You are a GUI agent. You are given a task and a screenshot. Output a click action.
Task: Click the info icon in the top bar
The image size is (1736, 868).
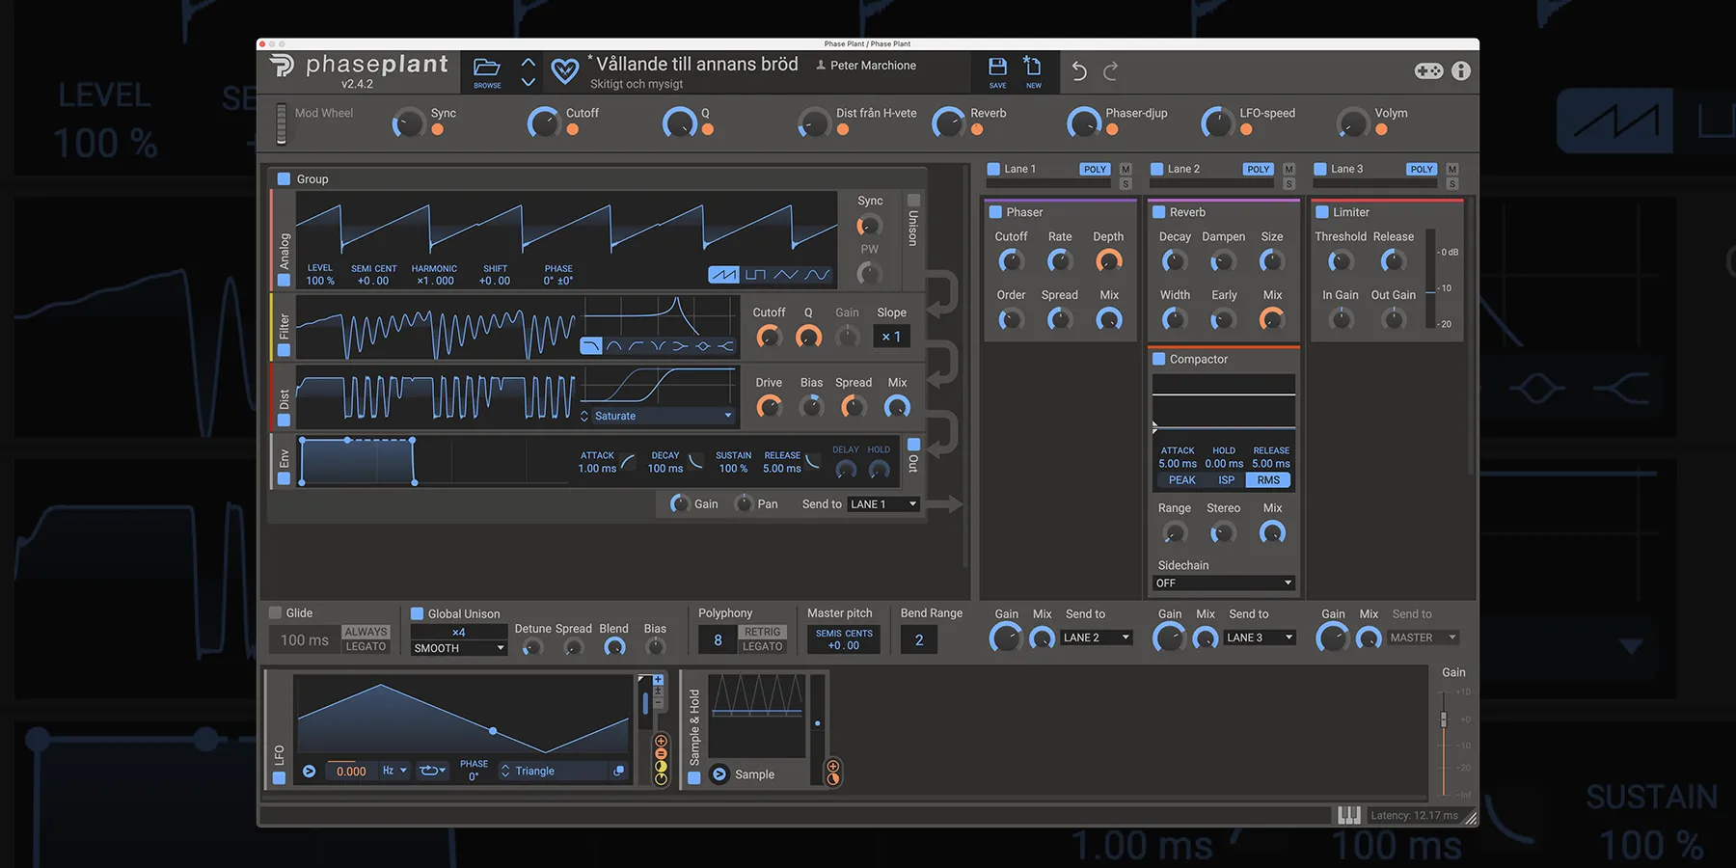1460,71
